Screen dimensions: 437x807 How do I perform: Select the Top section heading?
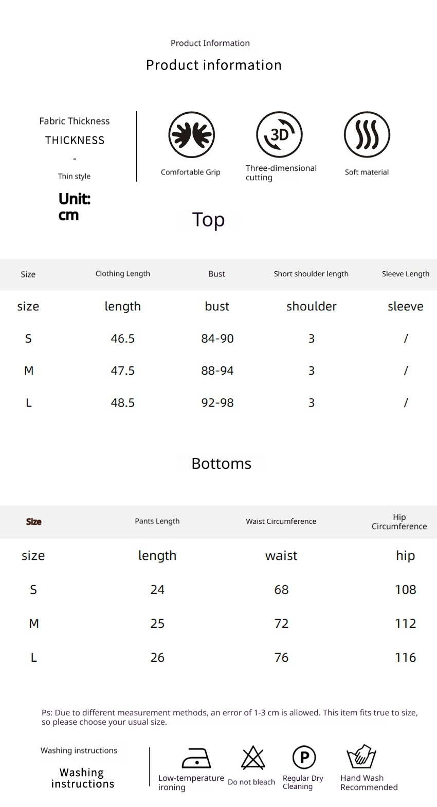click(x=208, y=220)
